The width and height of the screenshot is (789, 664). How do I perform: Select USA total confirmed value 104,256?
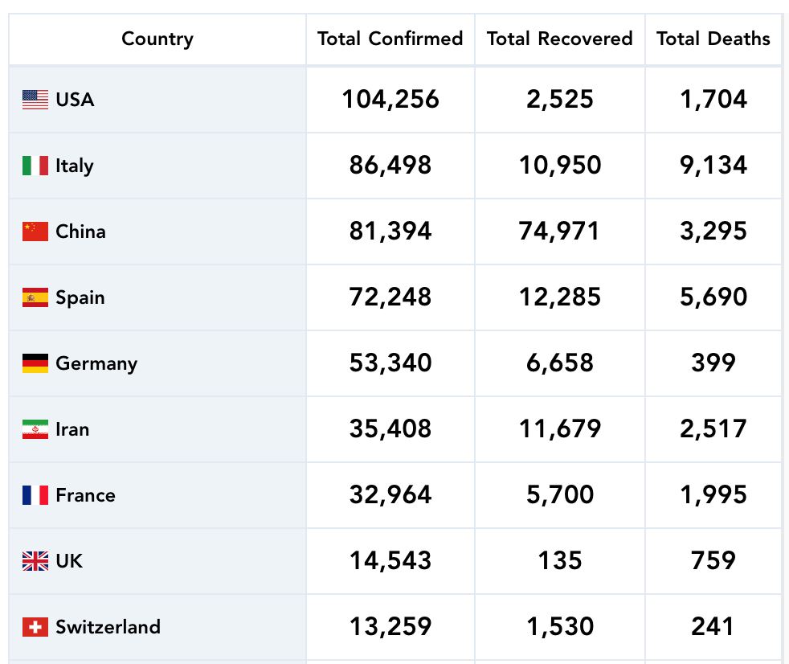tap(390, 100)
